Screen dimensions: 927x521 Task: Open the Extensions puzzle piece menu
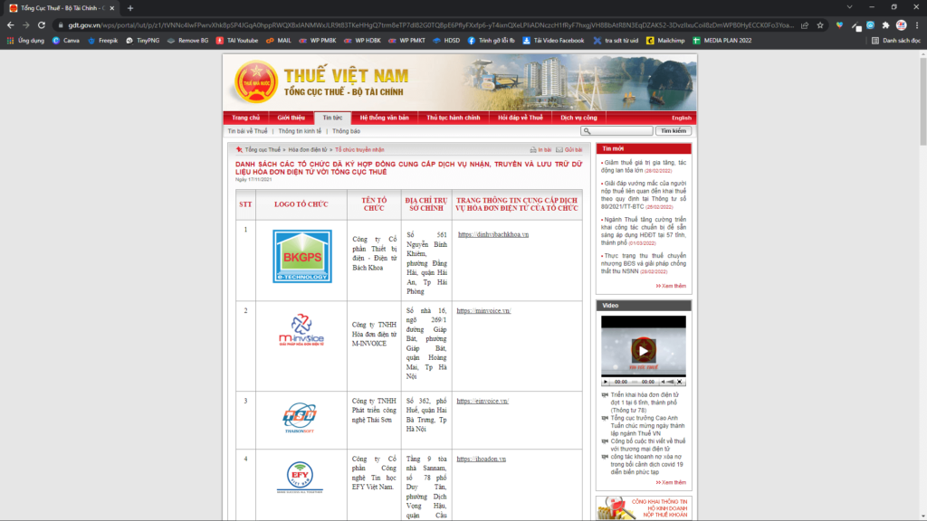[885, 25]
